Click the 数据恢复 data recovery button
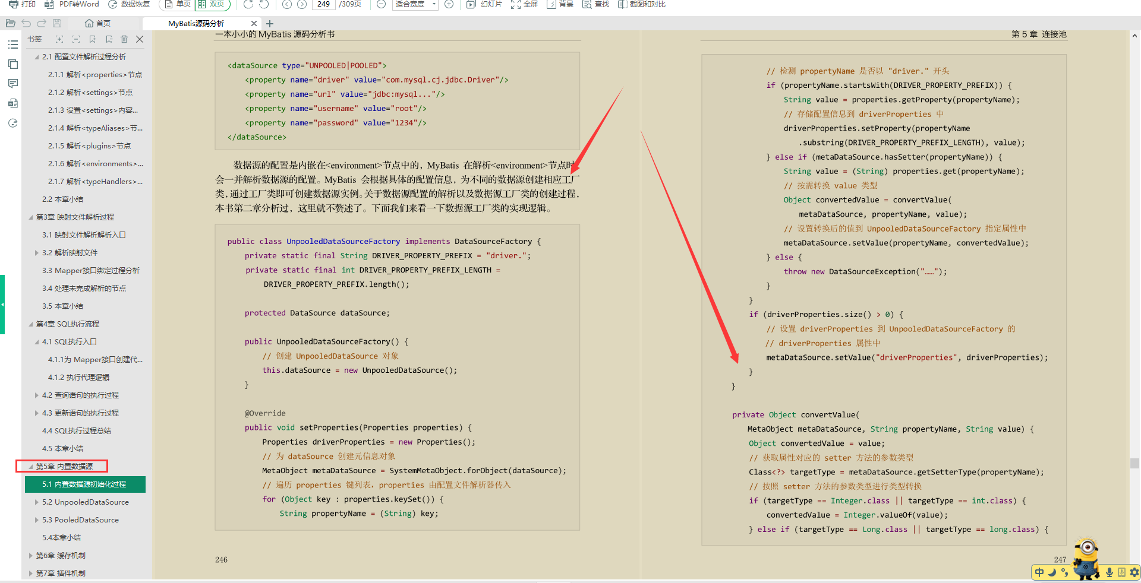This screenshot has height=583, width=1141. pyautogui.click(x=129, y=4)
